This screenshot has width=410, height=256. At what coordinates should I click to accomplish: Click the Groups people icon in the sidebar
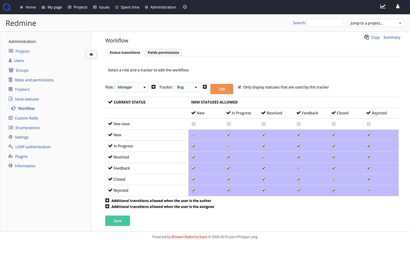[11, 70]
